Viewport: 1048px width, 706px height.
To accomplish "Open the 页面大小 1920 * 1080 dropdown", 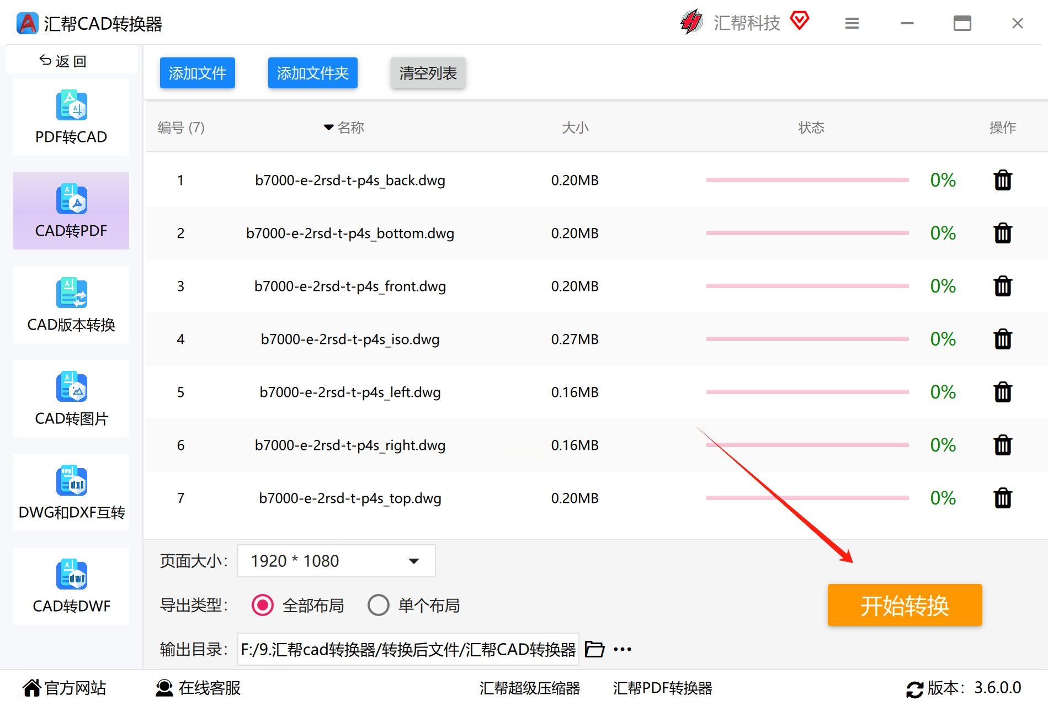I will pyautogui.click(x=337, y=561).
